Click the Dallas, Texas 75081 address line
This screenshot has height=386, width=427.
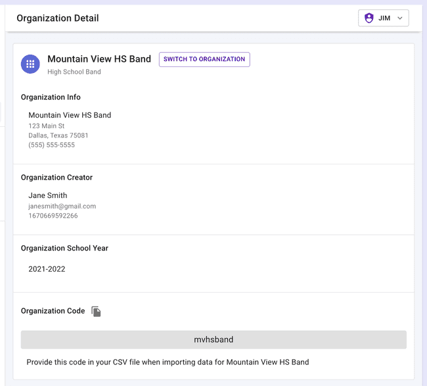pyautogui.click(x=58, y=135)
